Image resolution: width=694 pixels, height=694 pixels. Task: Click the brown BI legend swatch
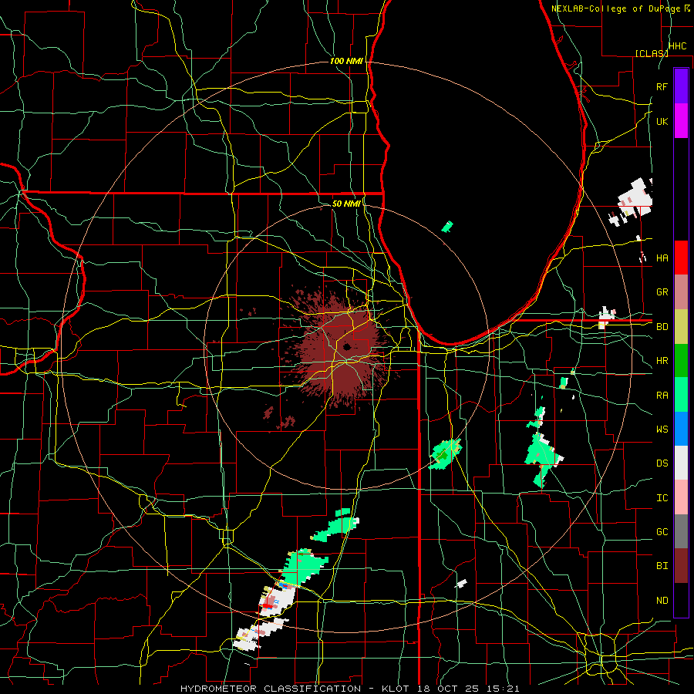coord(681,566)
